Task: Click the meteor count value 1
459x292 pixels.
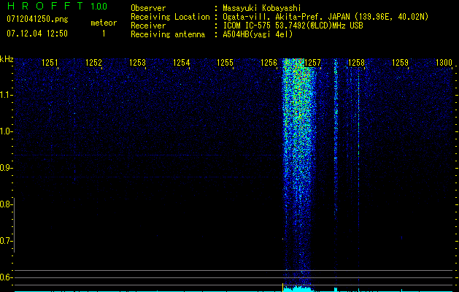Action: 104,34
